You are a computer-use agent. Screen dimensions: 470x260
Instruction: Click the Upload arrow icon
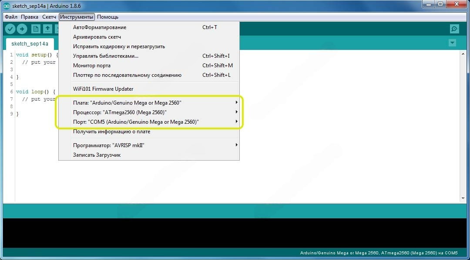click(x=22, y=29)
